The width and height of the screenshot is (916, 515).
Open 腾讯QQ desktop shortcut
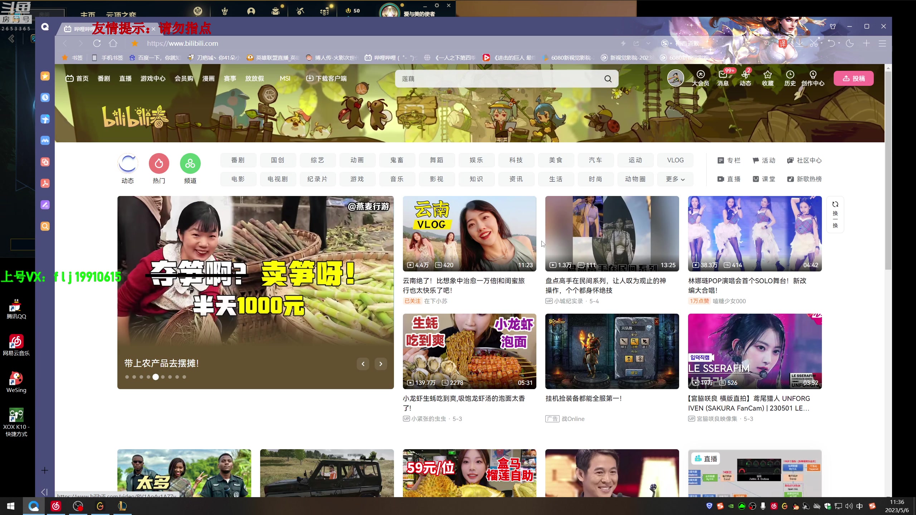(x=16, y=309)
